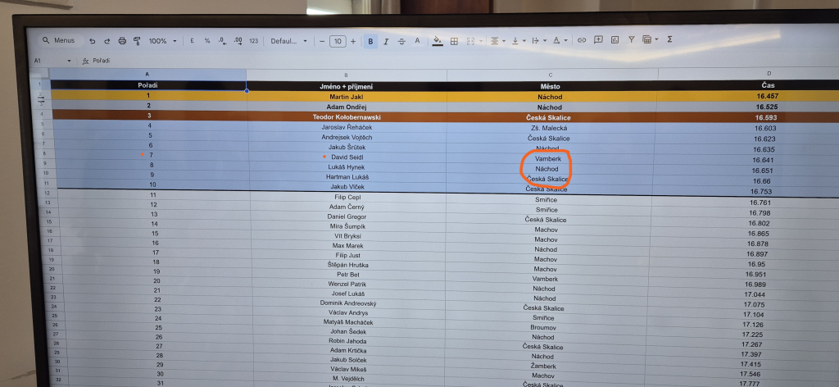Expand the Merge cells dropdown arrow
The image size is (839, 387).
click(x=481, y=41)
